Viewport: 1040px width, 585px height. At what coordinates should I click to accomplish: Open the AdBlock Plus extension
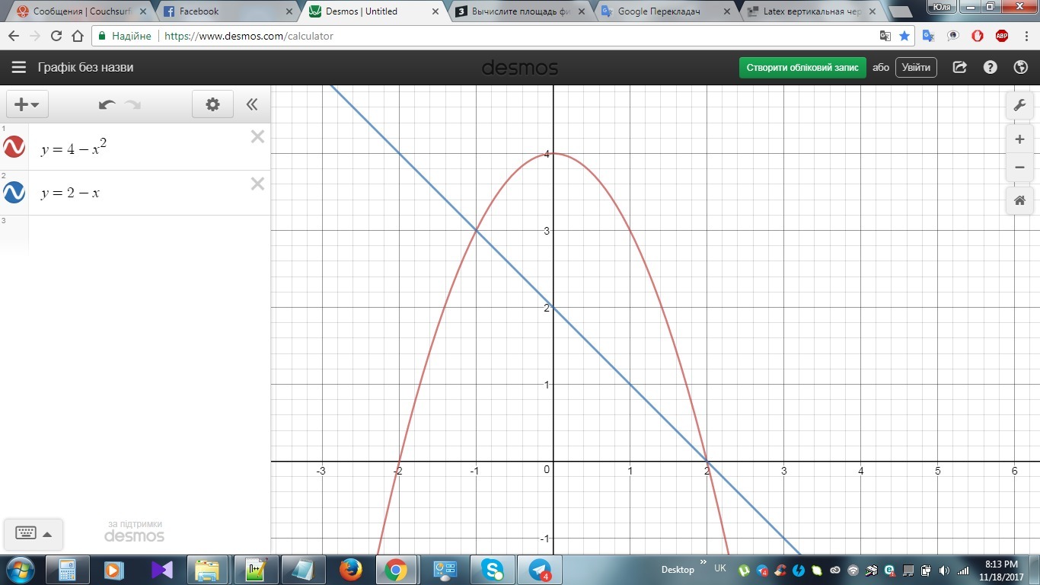1002,36
